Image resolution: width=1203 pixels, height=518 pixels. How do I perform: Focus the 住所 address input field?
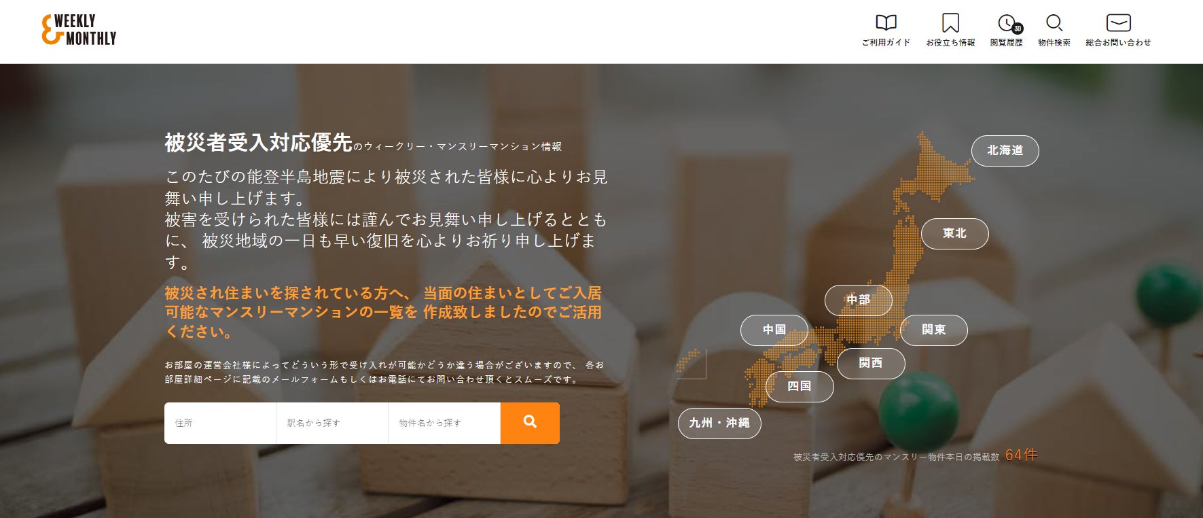point(220,423)
